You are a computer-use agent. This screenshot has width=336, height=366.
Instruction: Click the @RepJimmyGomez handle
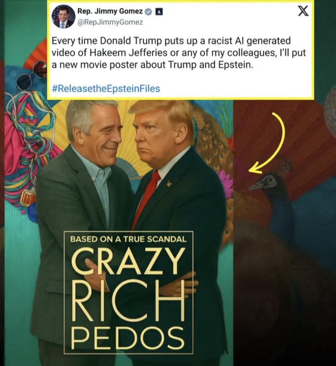click(x=110, y=22)
